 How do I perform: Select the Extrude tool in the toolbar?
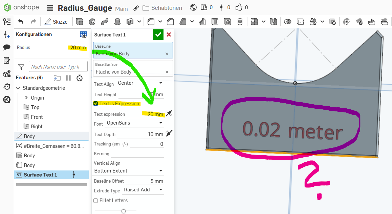point(80,22)
